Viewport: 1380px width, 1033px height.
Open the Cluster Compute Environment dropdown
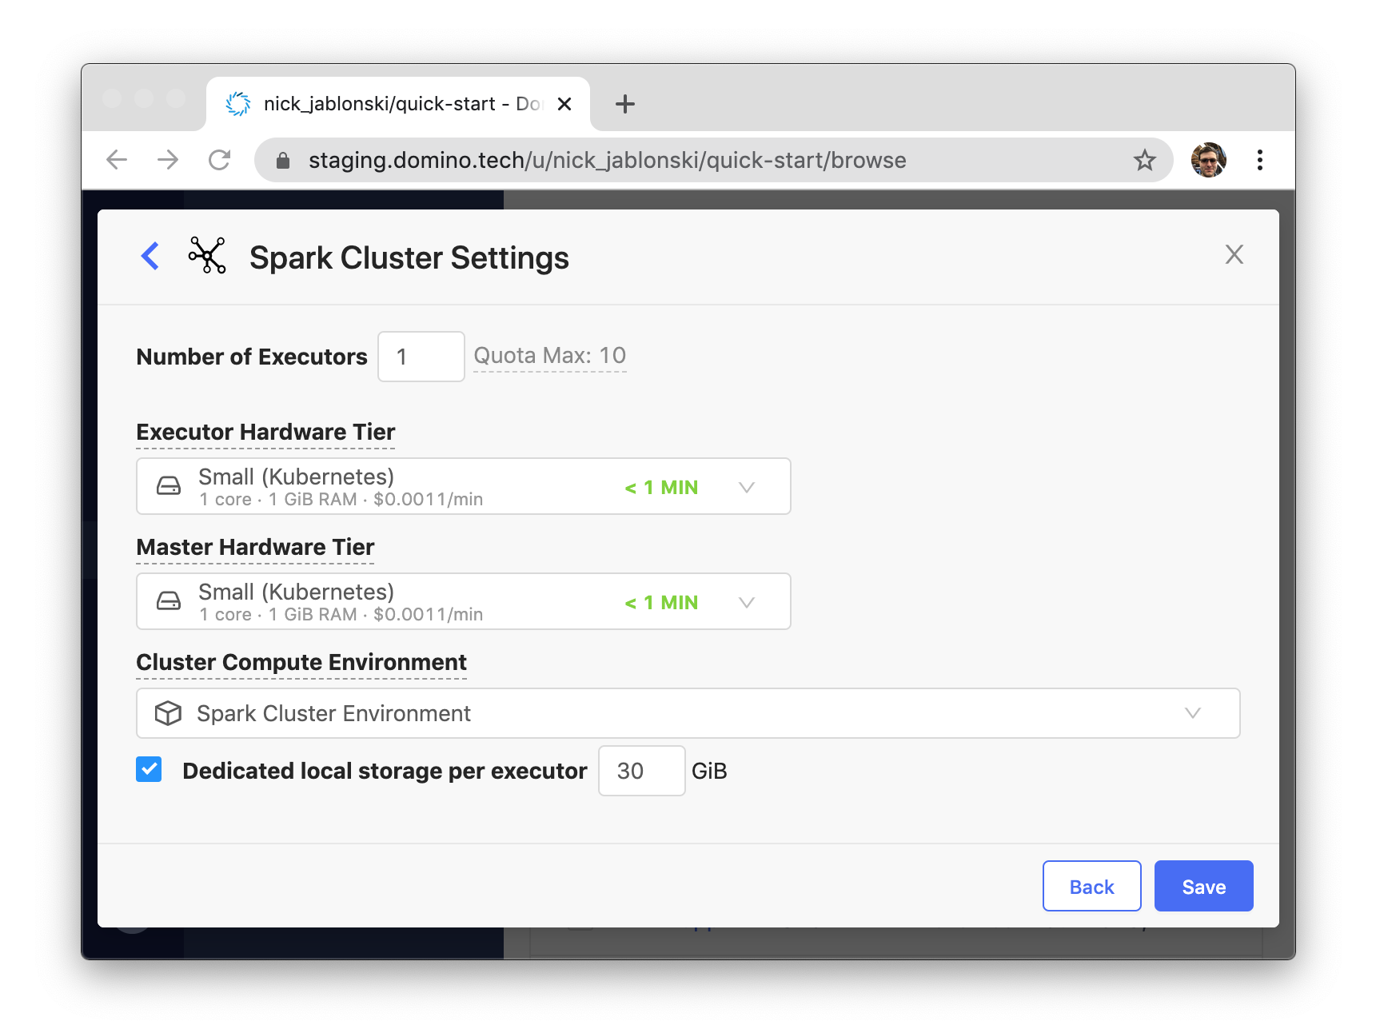coord(688,713)
